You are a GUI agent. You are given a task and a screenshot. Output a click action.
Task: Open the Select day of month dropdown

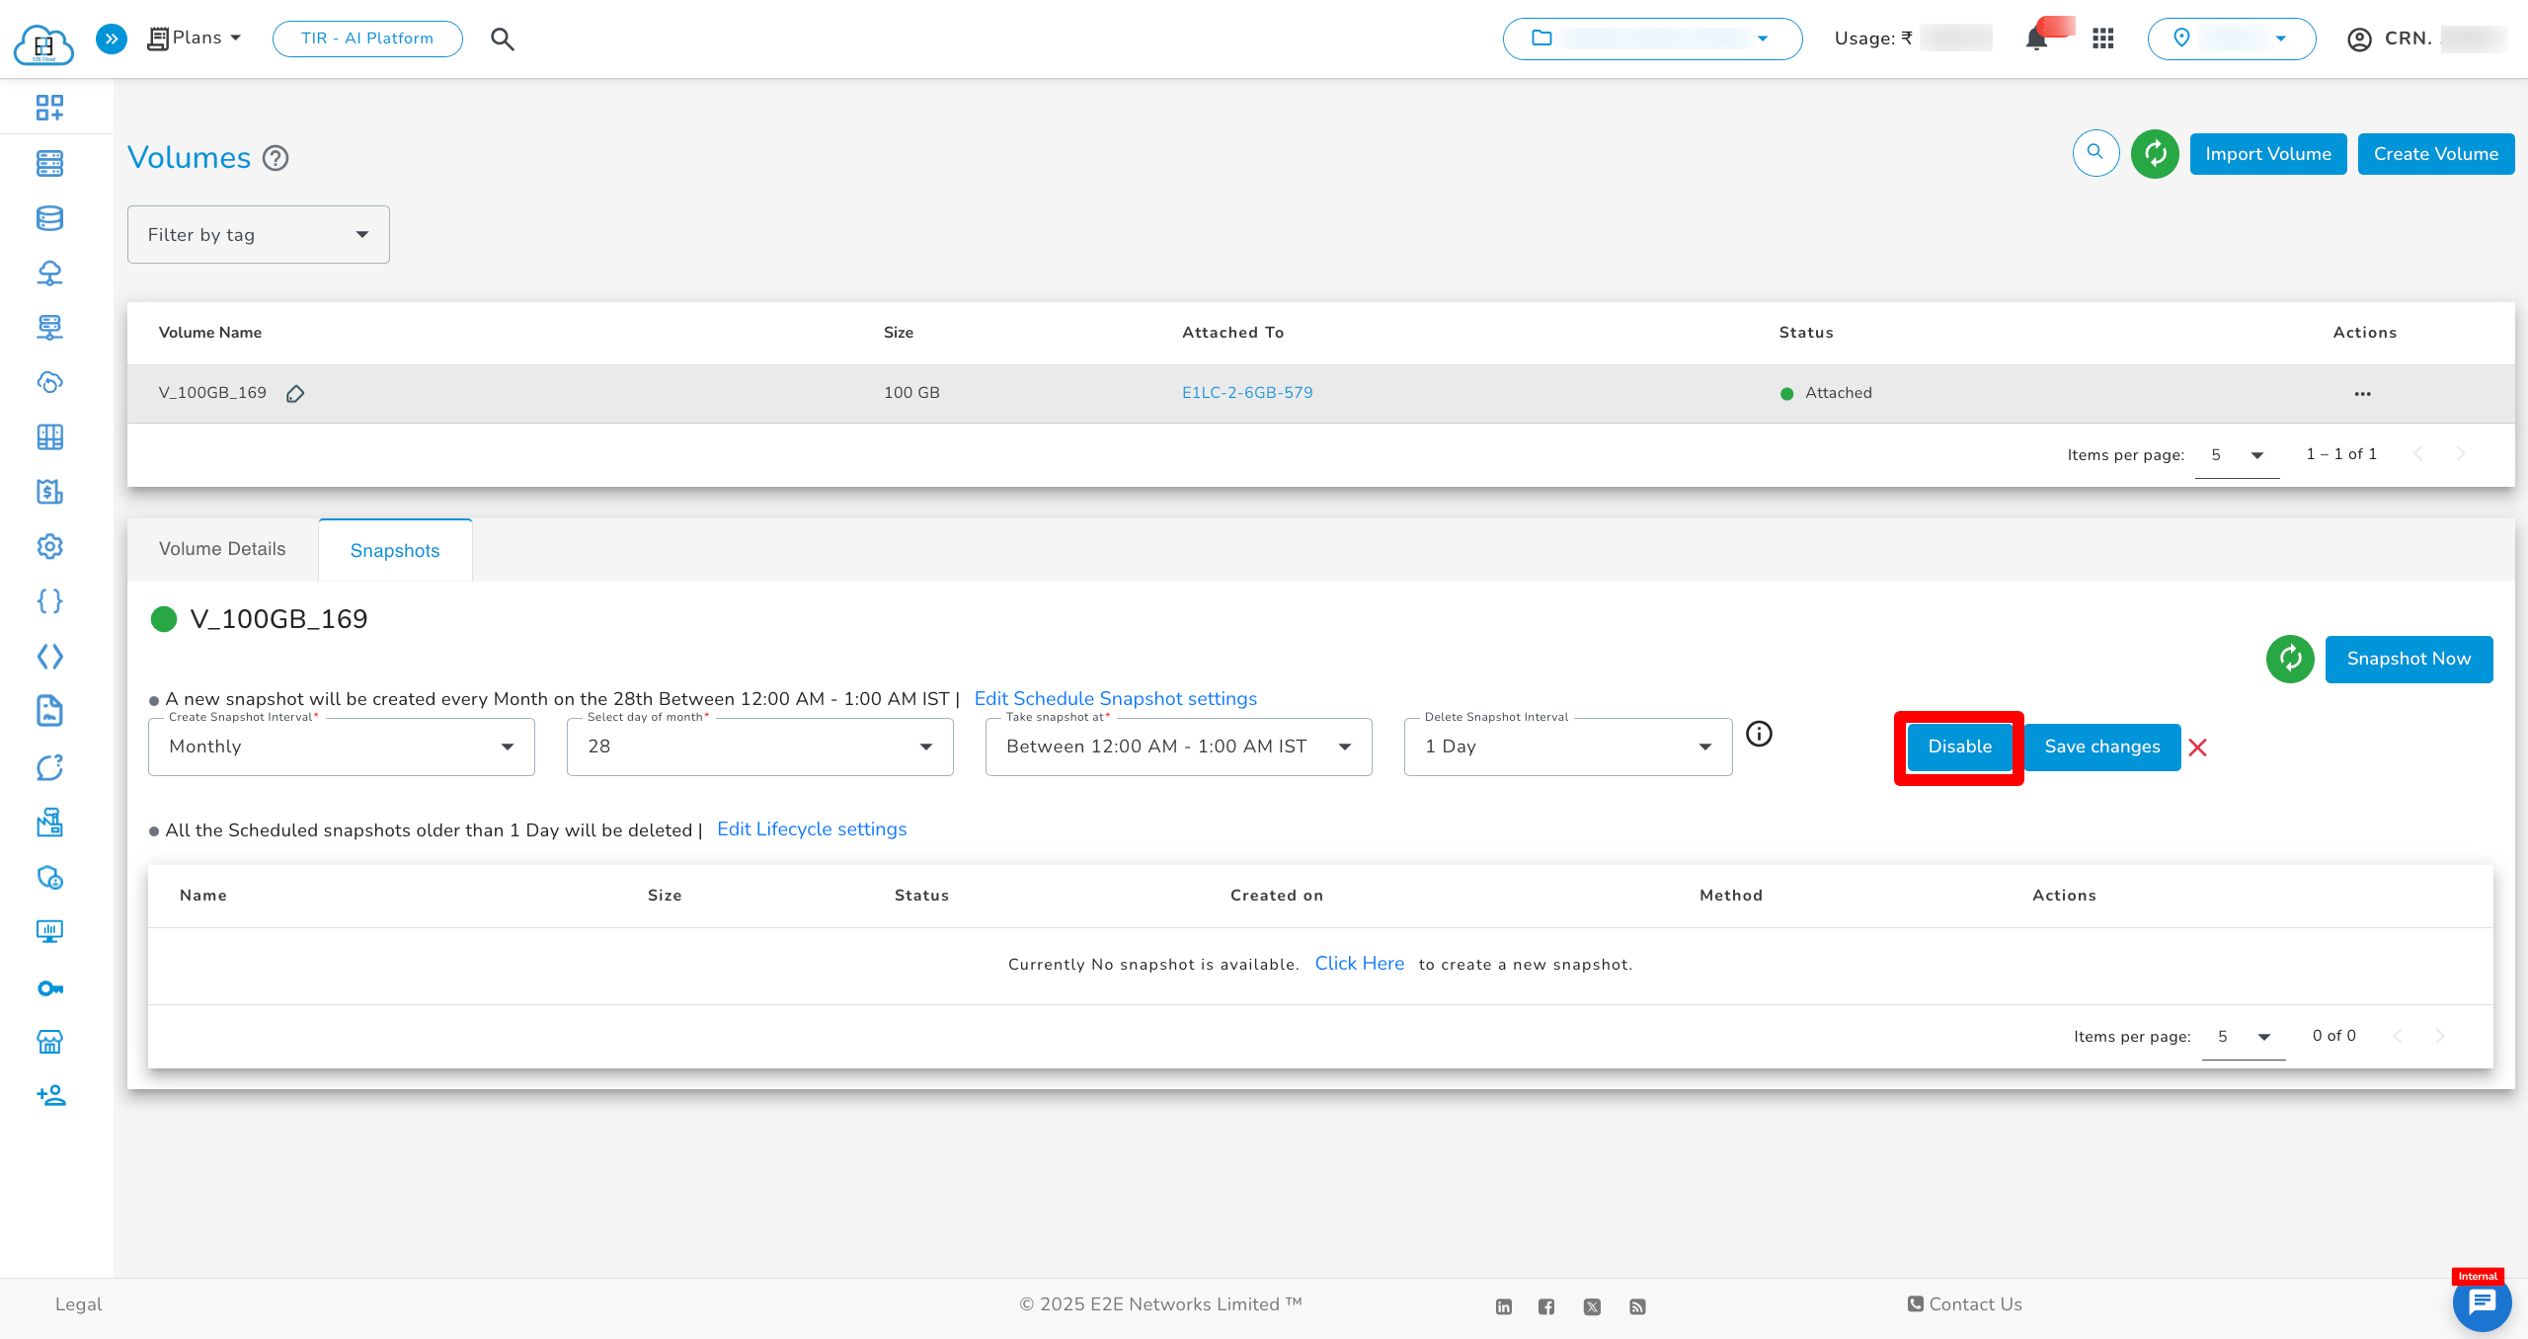759,747
